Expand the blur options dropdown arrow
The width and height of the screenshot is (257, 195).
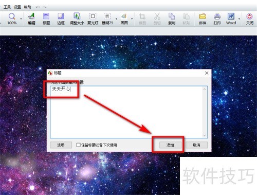coord(116,19)
